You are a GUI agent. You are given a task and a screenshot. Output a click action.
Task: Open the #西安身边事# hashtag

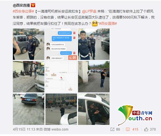23,11
